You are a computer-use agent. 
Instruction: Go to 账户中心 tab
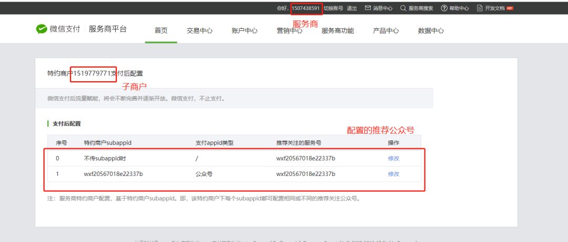click(245, 31)
